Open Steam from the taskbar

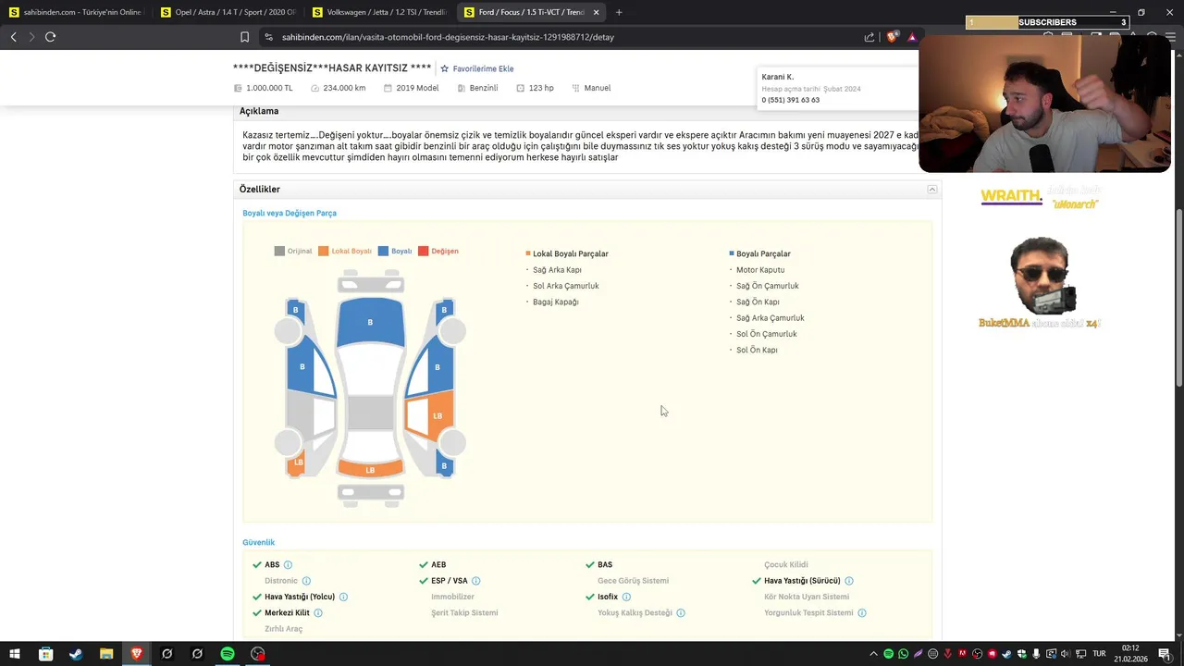pos(76,654)
